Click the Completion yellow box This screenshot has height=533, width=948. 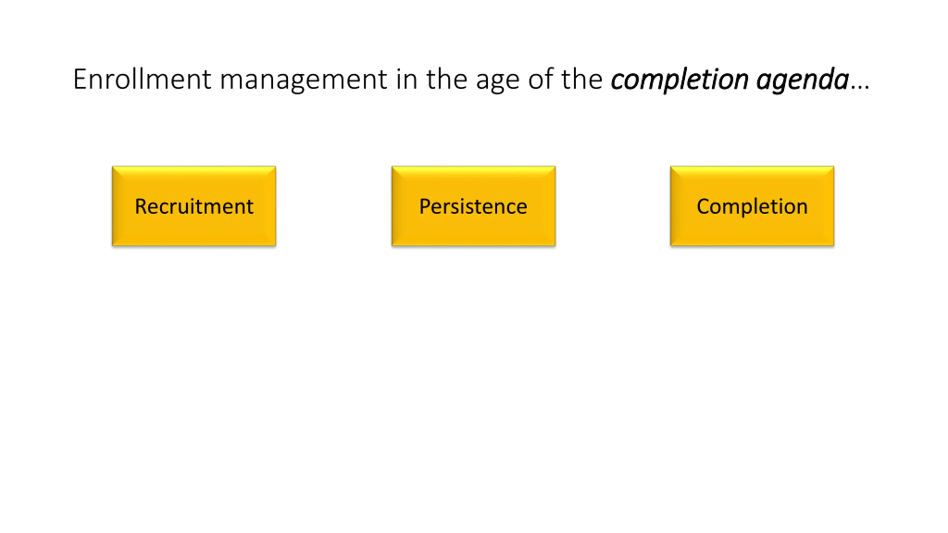752,206
